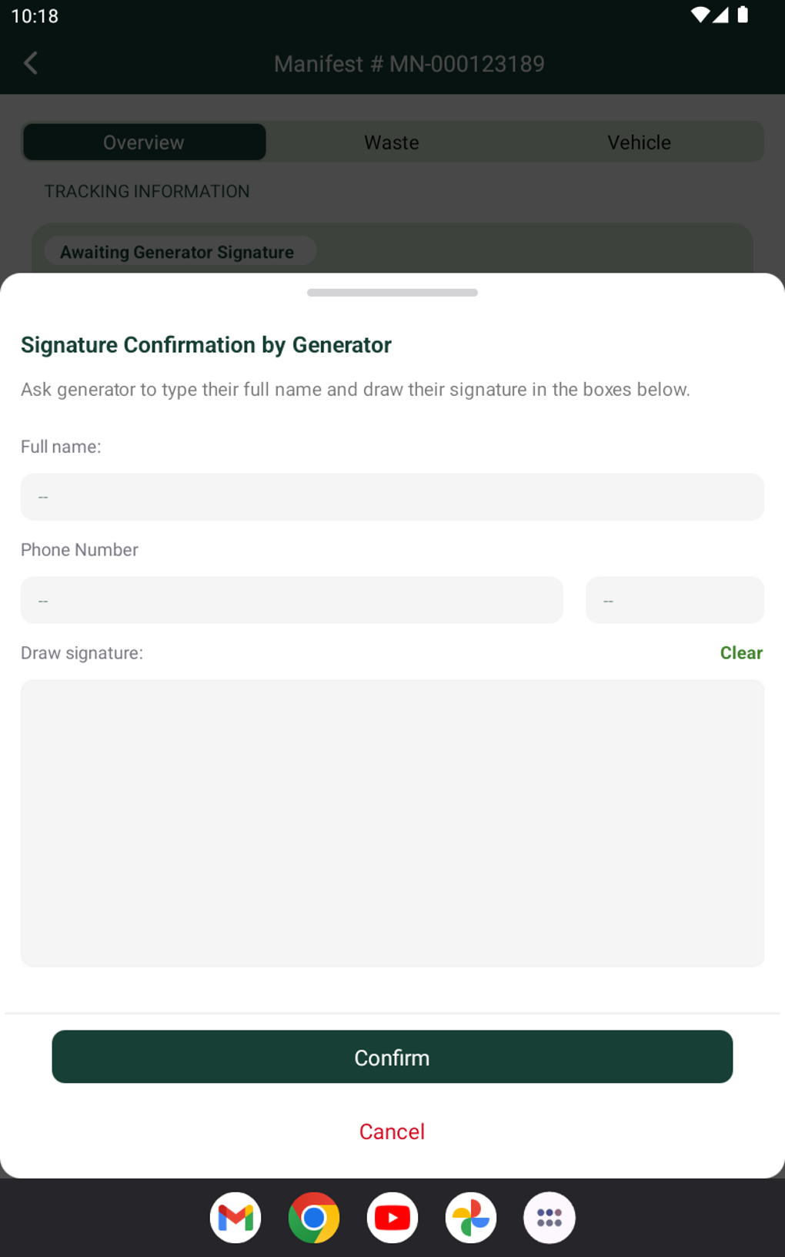Clear the drawn signature

tap(741, 653)
